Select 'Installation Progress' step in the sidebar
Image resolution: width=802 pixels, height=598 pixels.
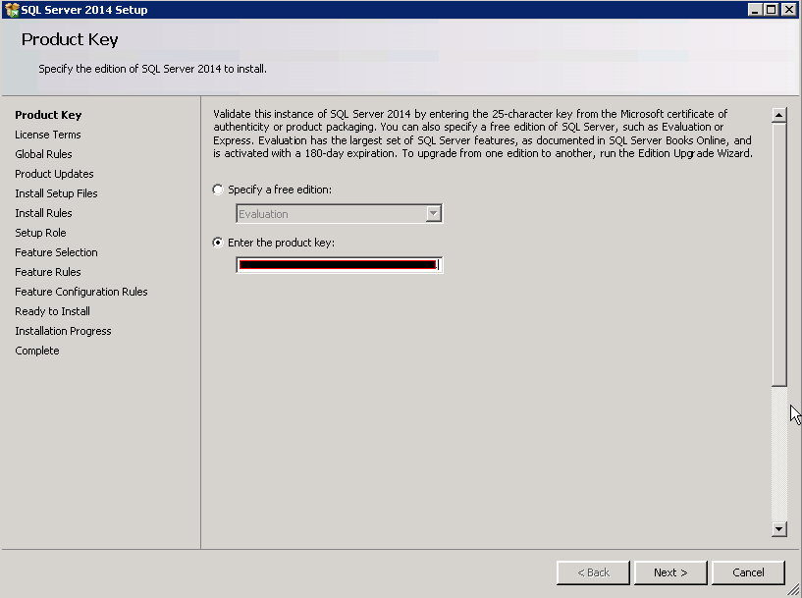click(x=63, y=331)
